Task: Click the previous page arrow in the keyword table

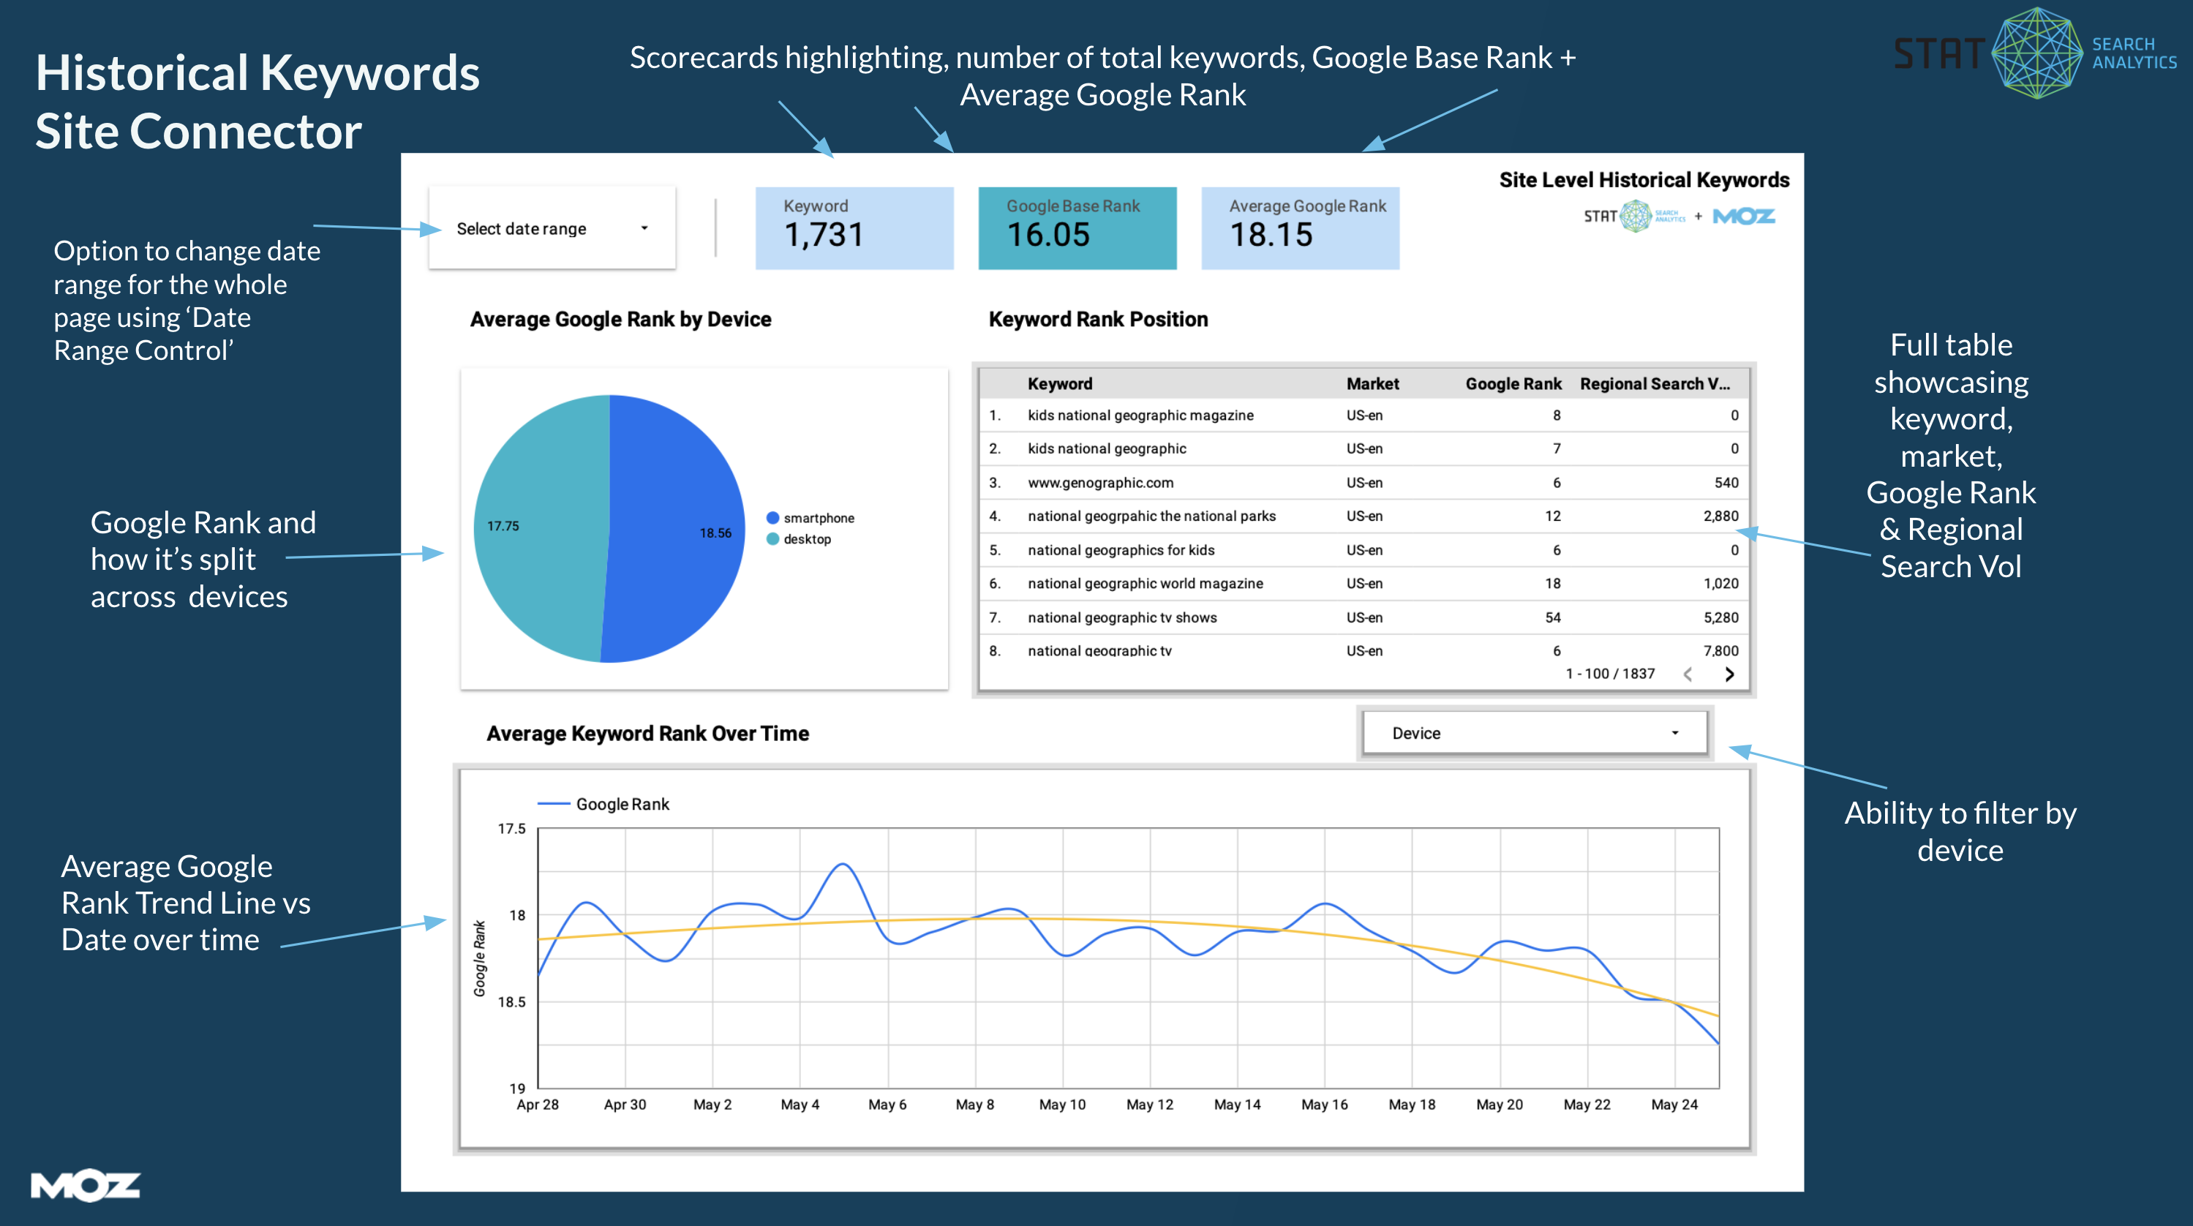Action: 1688,674
